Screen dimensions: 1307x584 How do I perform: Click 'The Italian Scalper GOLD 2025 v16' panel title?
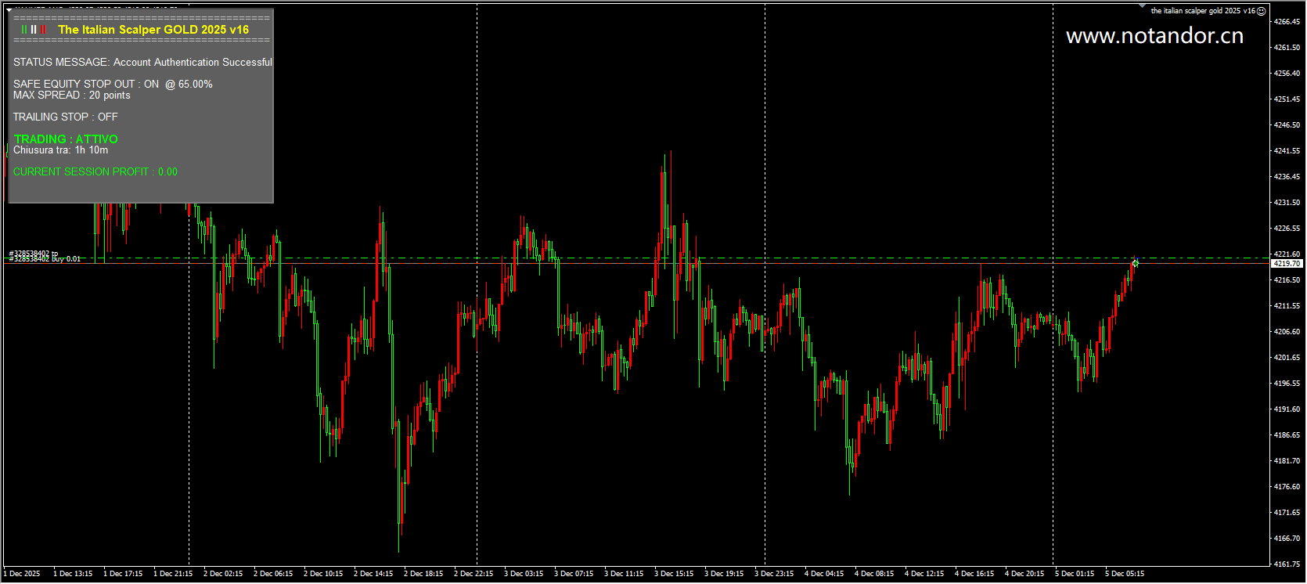(153, 30)
